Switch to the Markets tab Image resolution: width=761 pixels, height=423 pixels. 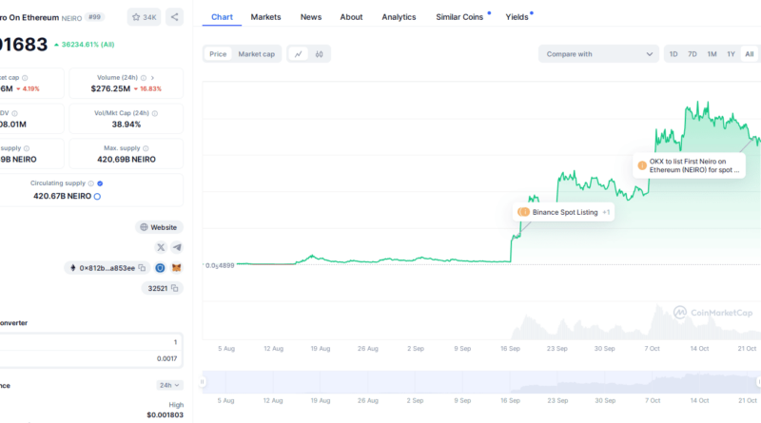pyautogui.click(x=265, y=17)
